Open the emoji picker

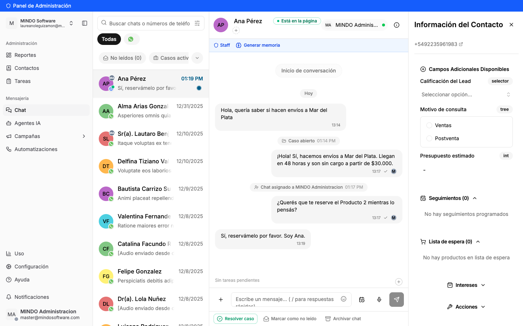click(x=344, y=299)
